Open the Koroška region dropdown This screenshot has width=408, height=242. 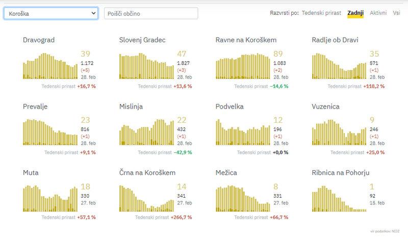(50, 13)
